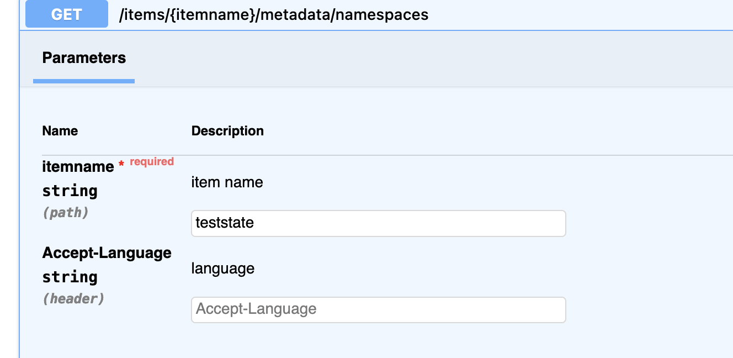Click the blue underline beneath Parameters tab
The image size is (733, 358).
pyautogui.click(x=84, y=81)
